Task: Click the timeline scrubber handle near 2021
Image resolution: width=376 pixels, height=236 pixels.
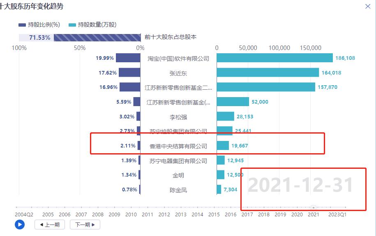Action: coord(314,207)
